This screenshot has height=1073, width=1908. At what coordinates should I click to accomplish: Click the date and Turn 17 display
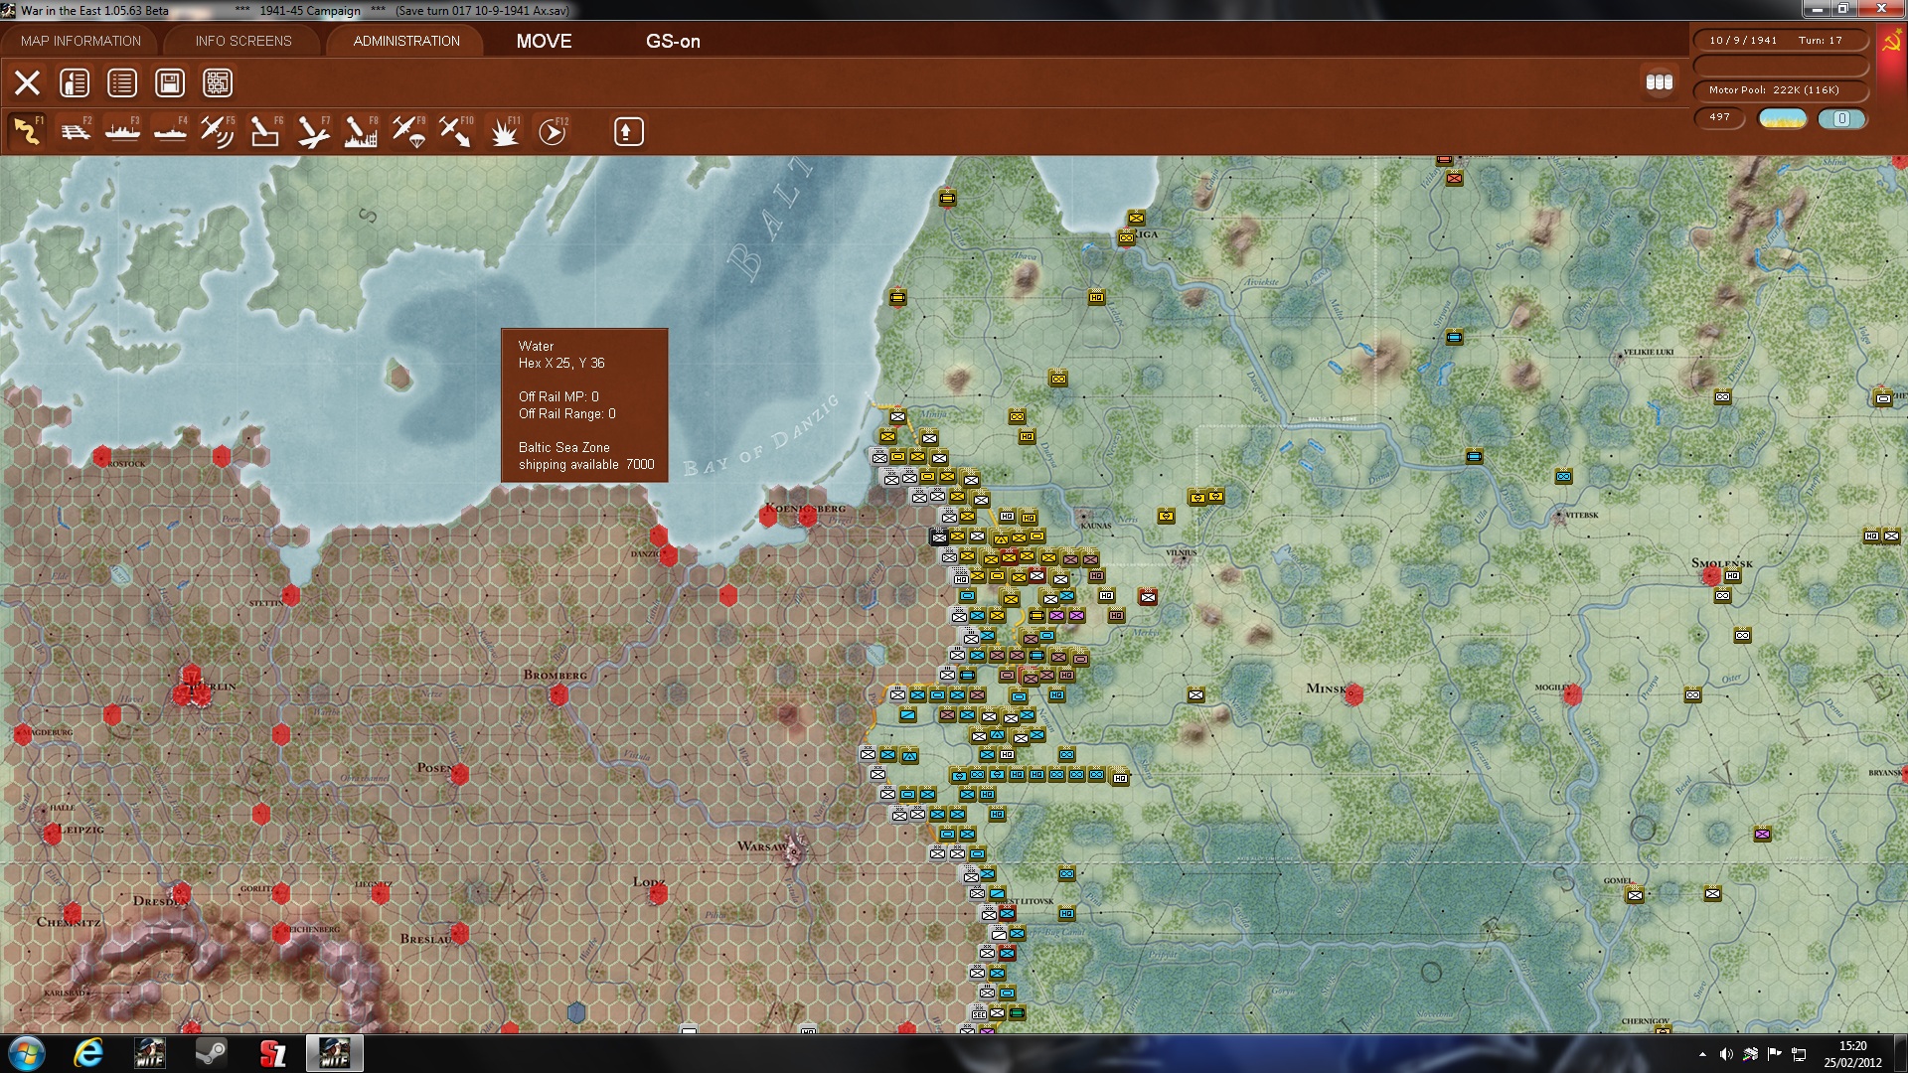point(1780,41)
